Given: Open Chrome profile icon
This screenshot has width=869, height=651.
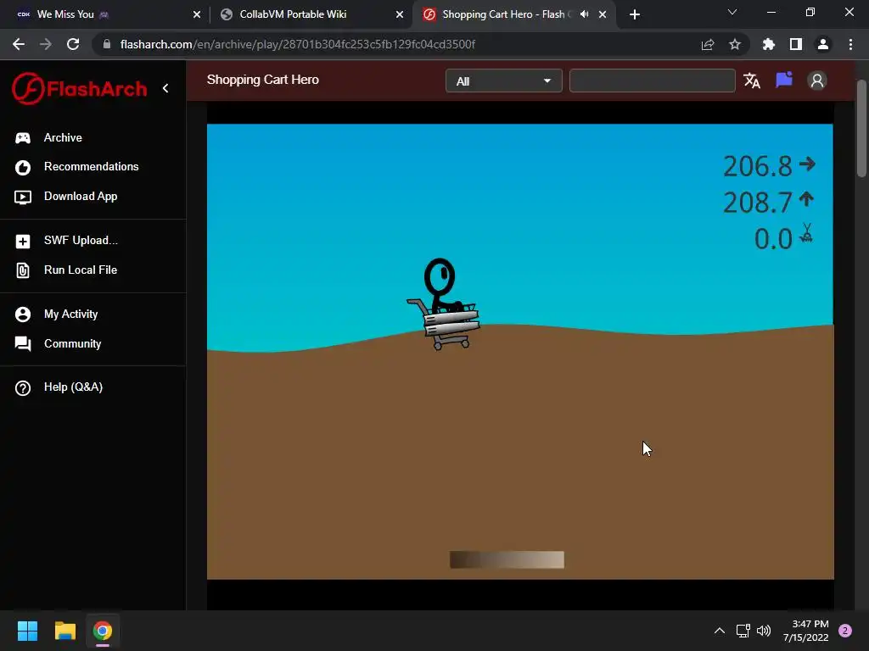Looking at the screenshot, I should (823, 44).
